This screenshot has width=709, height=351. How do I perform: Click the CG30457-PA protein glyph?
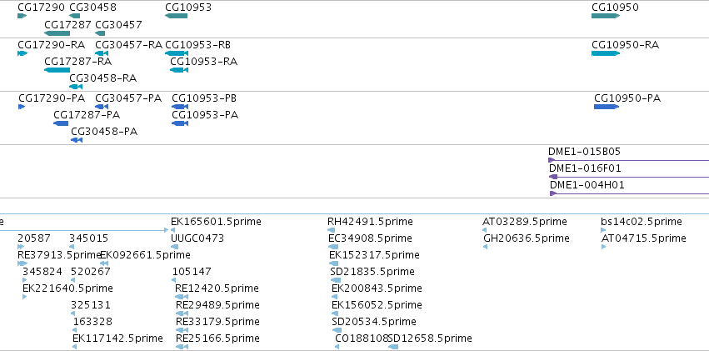coord(102,107)
